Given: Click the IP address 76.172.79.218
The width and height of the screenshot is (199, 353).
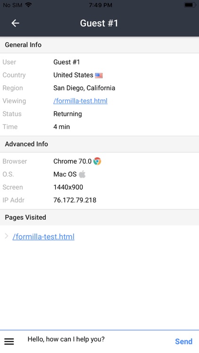Looking at the screenshot, I should click(x=75, y=200).
